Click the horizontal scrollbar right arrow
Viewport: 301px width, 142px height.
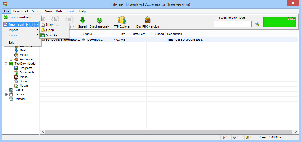(296, 132)
